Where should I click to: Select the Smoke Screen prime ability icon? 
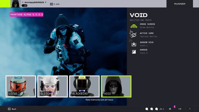point(134,26)
